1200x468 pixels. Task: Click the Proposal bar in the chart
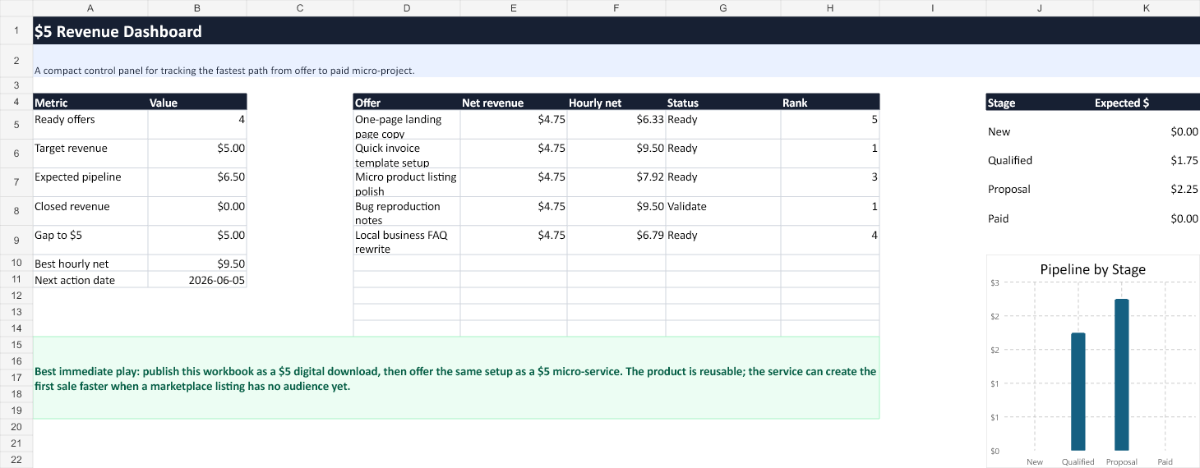(x=1122, y=375)
